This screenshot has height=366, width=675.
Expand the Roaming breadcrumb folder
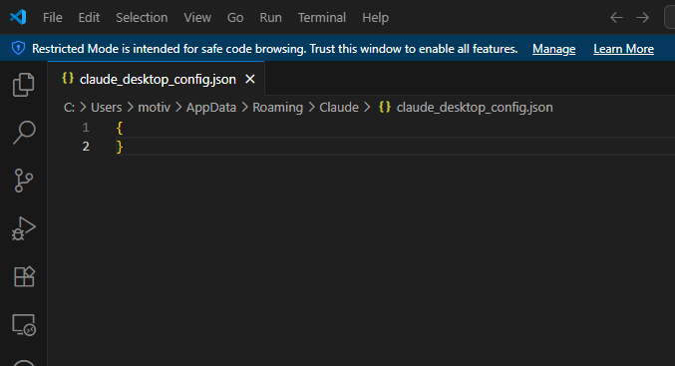[277, 108]
